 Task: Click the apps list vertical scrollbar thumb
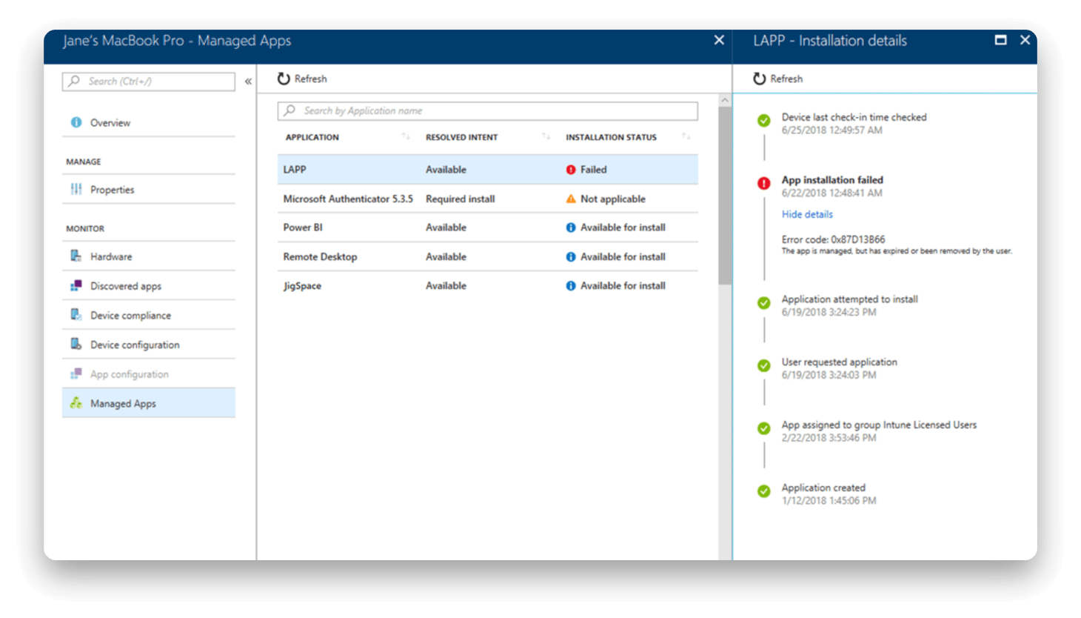click(x=725, y=196)
